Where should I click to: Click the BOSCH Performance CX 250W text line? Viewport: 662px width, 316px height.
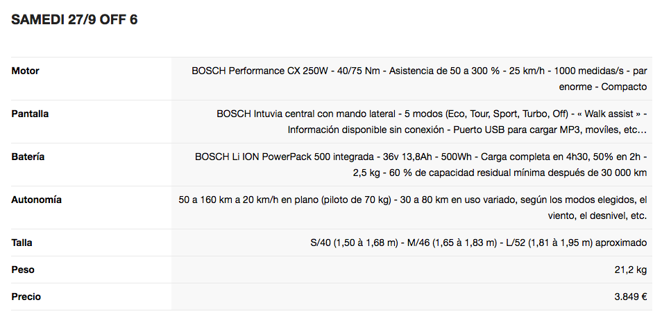pyautogui.click(x=419, y=71)
